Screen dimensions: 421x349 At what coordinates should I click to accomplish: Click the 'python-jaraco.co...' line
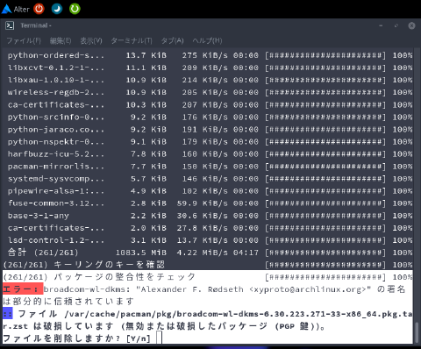click(x=210, y=130)
